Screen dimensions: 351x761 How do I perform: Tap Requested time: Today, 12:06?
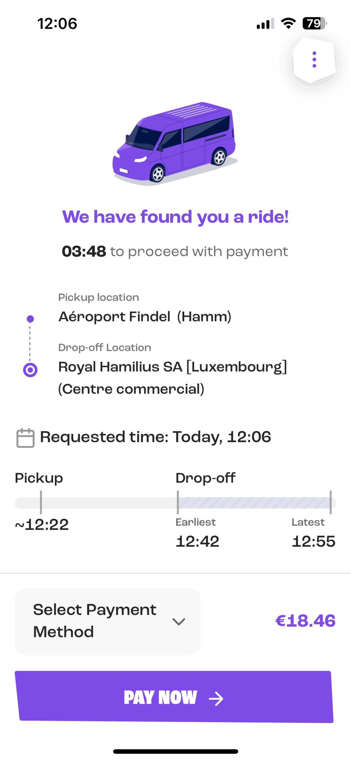[x=155, y=437]
